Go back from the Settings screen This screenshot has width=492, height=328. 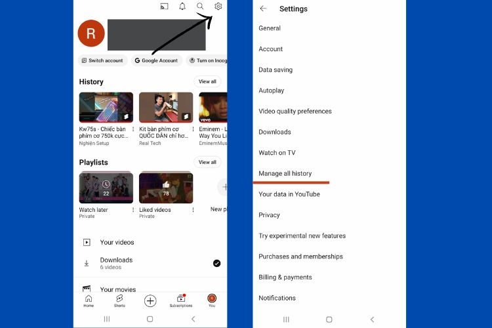tap(263, 9)
